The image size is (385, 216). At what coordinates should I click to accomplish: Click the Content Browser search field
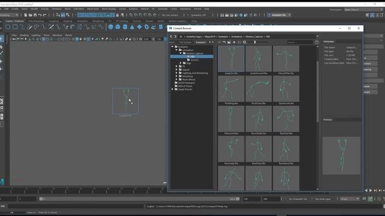pyautogui.click(x=300, y=42)
